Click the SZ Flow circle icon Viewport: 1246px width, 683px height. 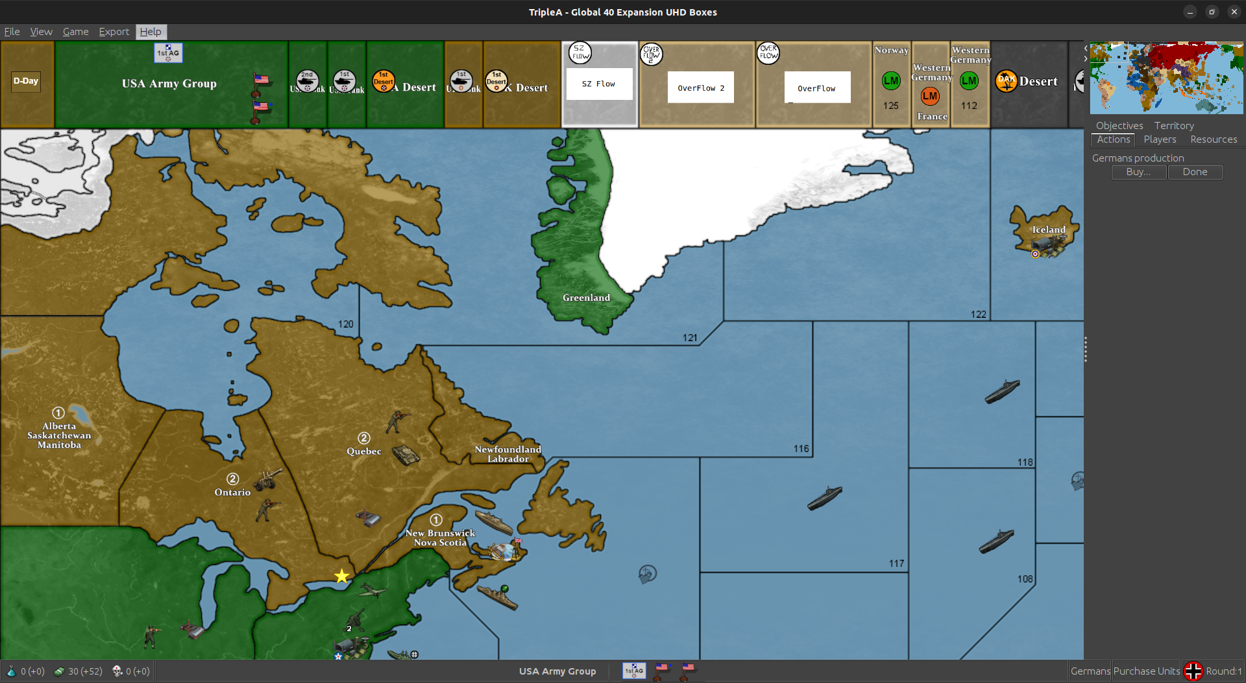tap(580, 53)
